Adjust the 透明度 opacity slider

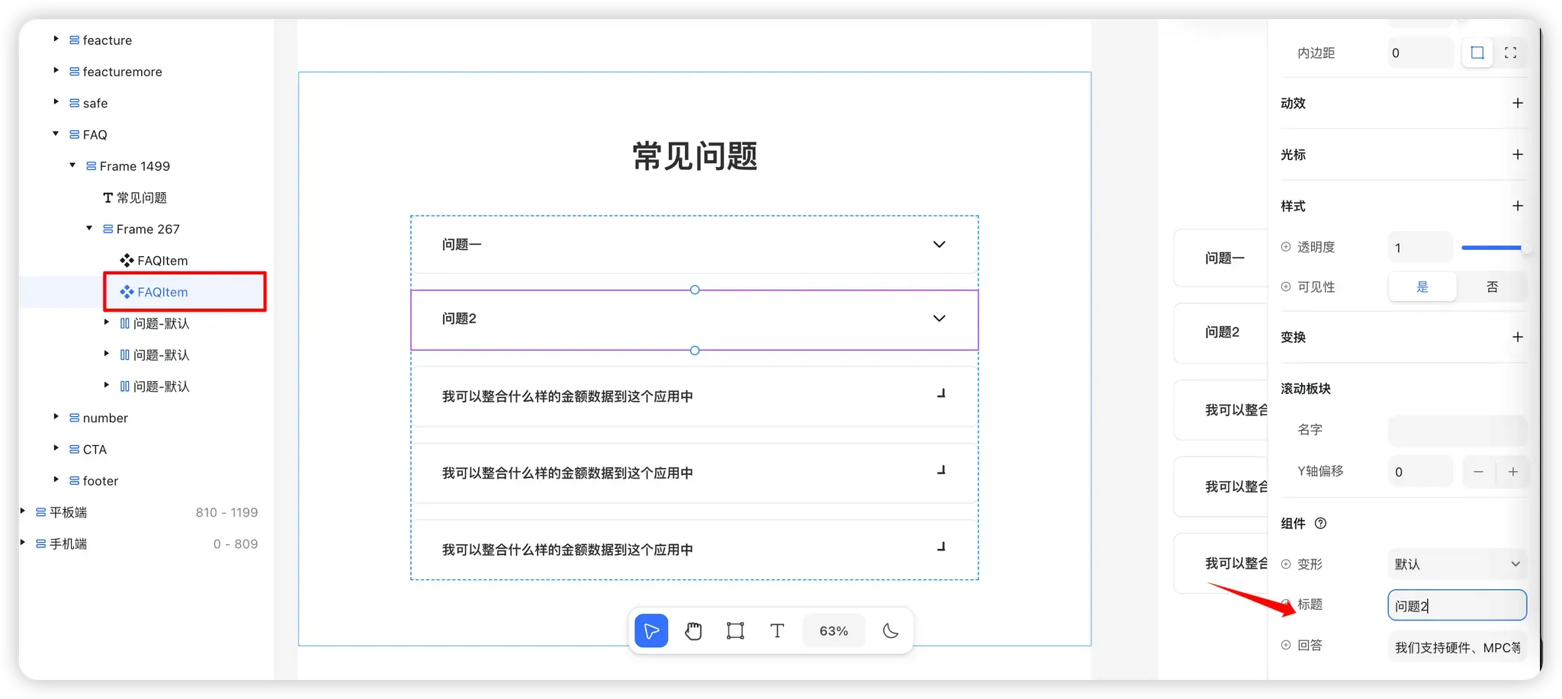[1493, 248]
